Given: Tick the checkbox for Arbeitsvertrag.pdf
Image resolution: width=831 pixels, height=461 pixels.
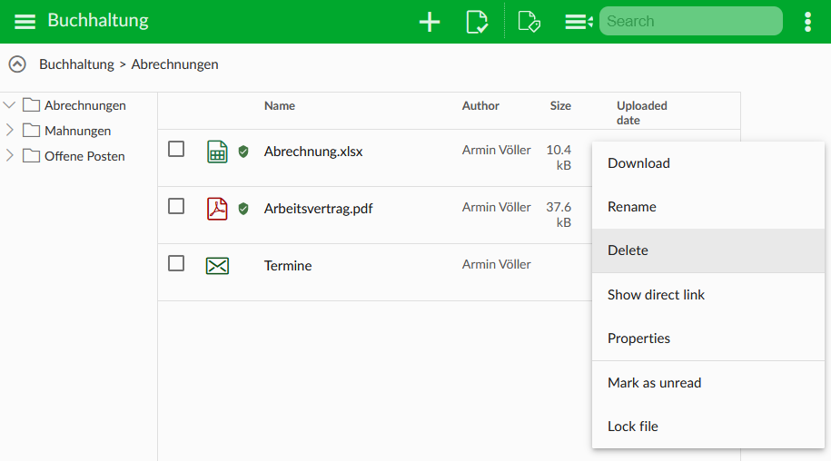Looking at the screenshot, I should click(176, 206).
